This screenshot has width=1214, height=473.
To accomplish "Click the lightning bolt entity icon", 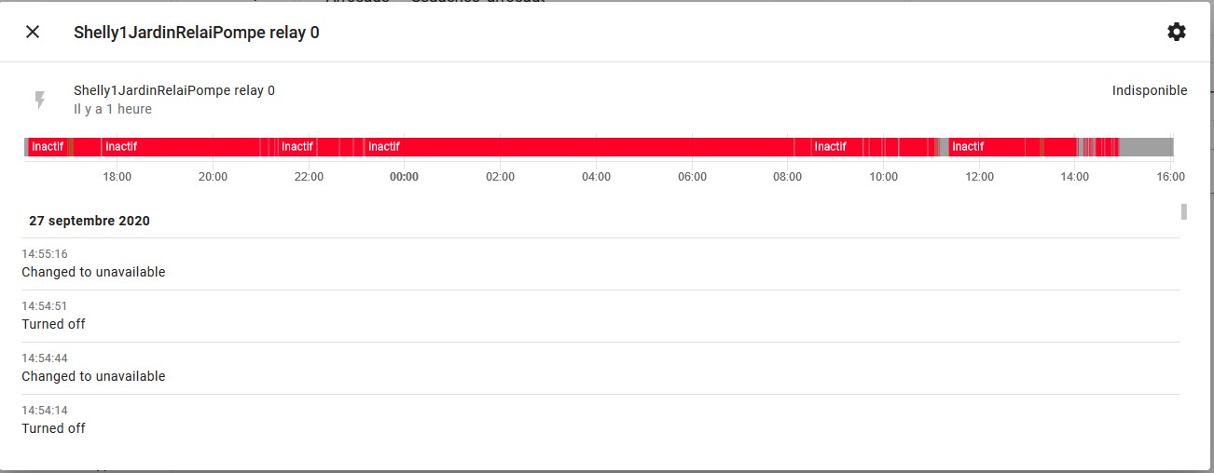I will [x=39, y=100].
